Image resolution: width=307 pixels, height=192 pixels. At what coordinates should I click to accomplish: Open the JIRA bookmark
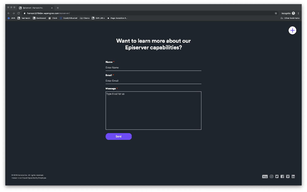pyautogui.click(x=11, y=18)
